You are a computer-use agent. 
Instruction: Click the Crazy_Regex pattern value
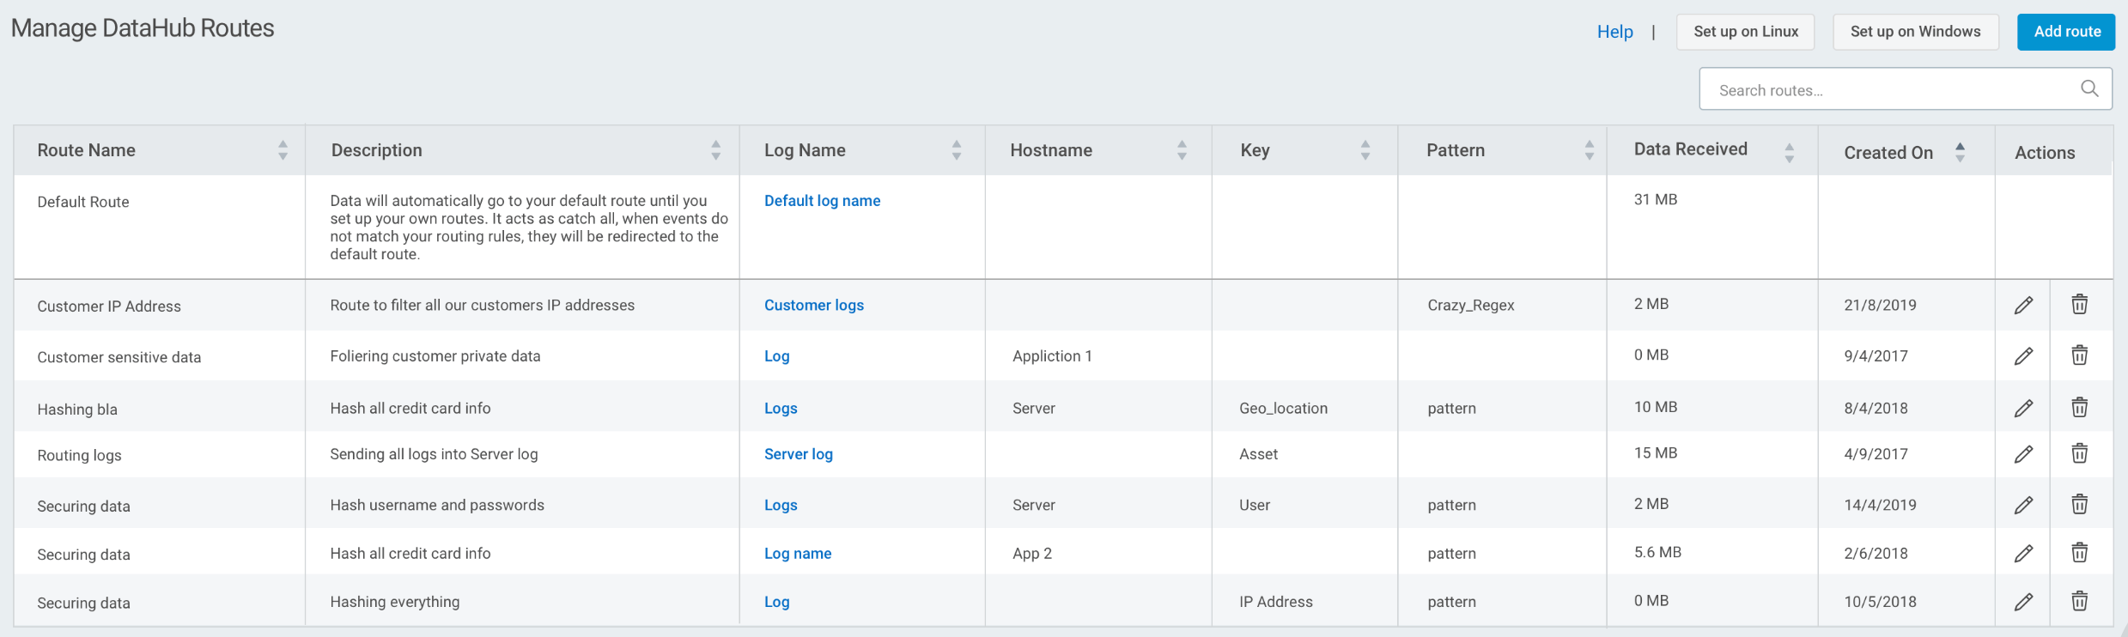1470,306
